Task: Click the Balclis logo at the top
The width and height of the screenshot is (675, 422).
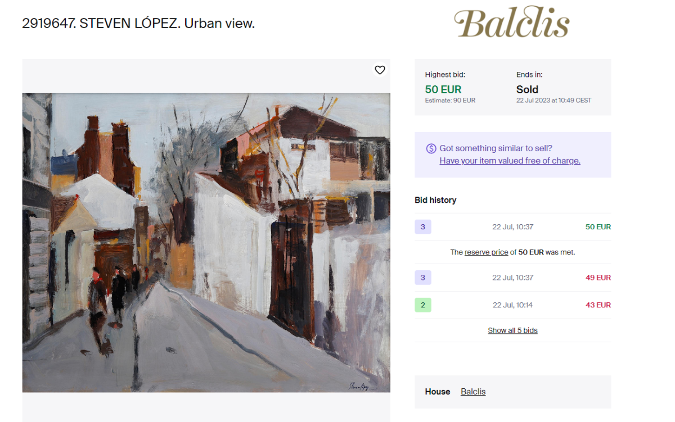Action: click(x=512, y=23)
